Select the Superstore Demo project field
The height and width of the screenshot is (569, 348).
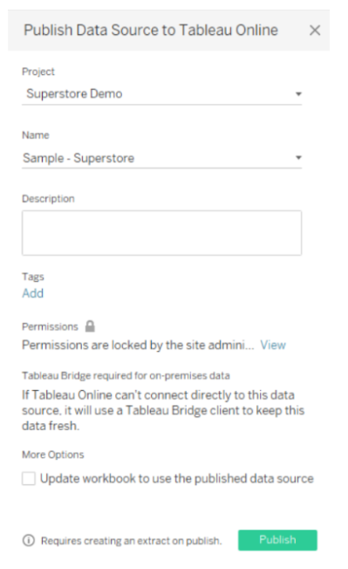click(x=161, y=94)
